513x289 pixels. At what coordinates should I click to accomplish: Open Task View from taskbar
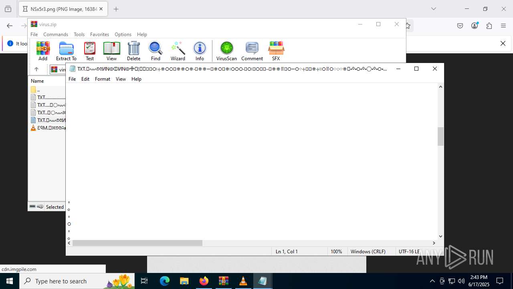145,281
